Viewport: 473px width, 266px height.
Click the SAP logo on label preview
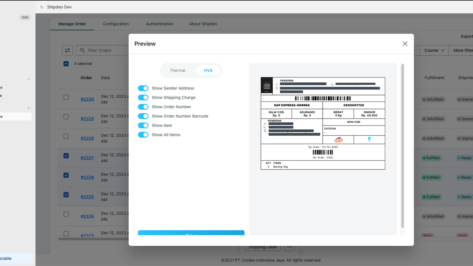click(338, 140)
